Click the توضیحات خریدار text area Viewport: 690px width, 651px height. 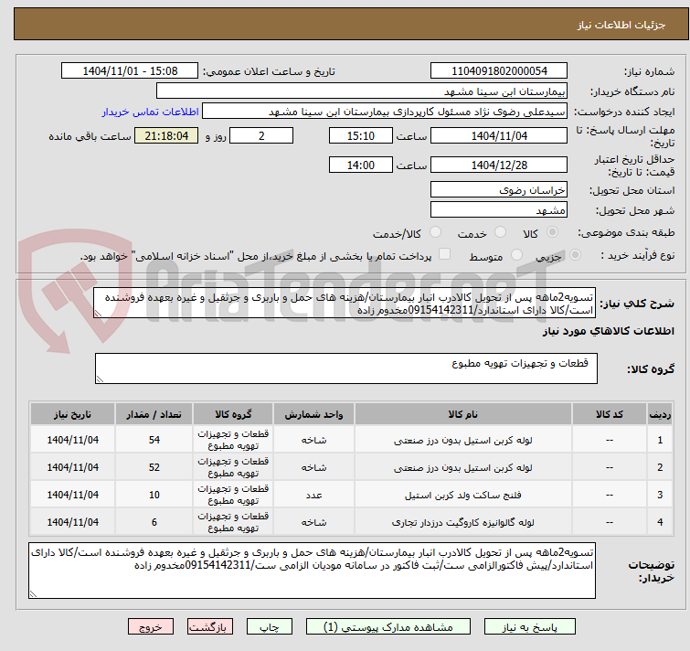coord(312,571)
